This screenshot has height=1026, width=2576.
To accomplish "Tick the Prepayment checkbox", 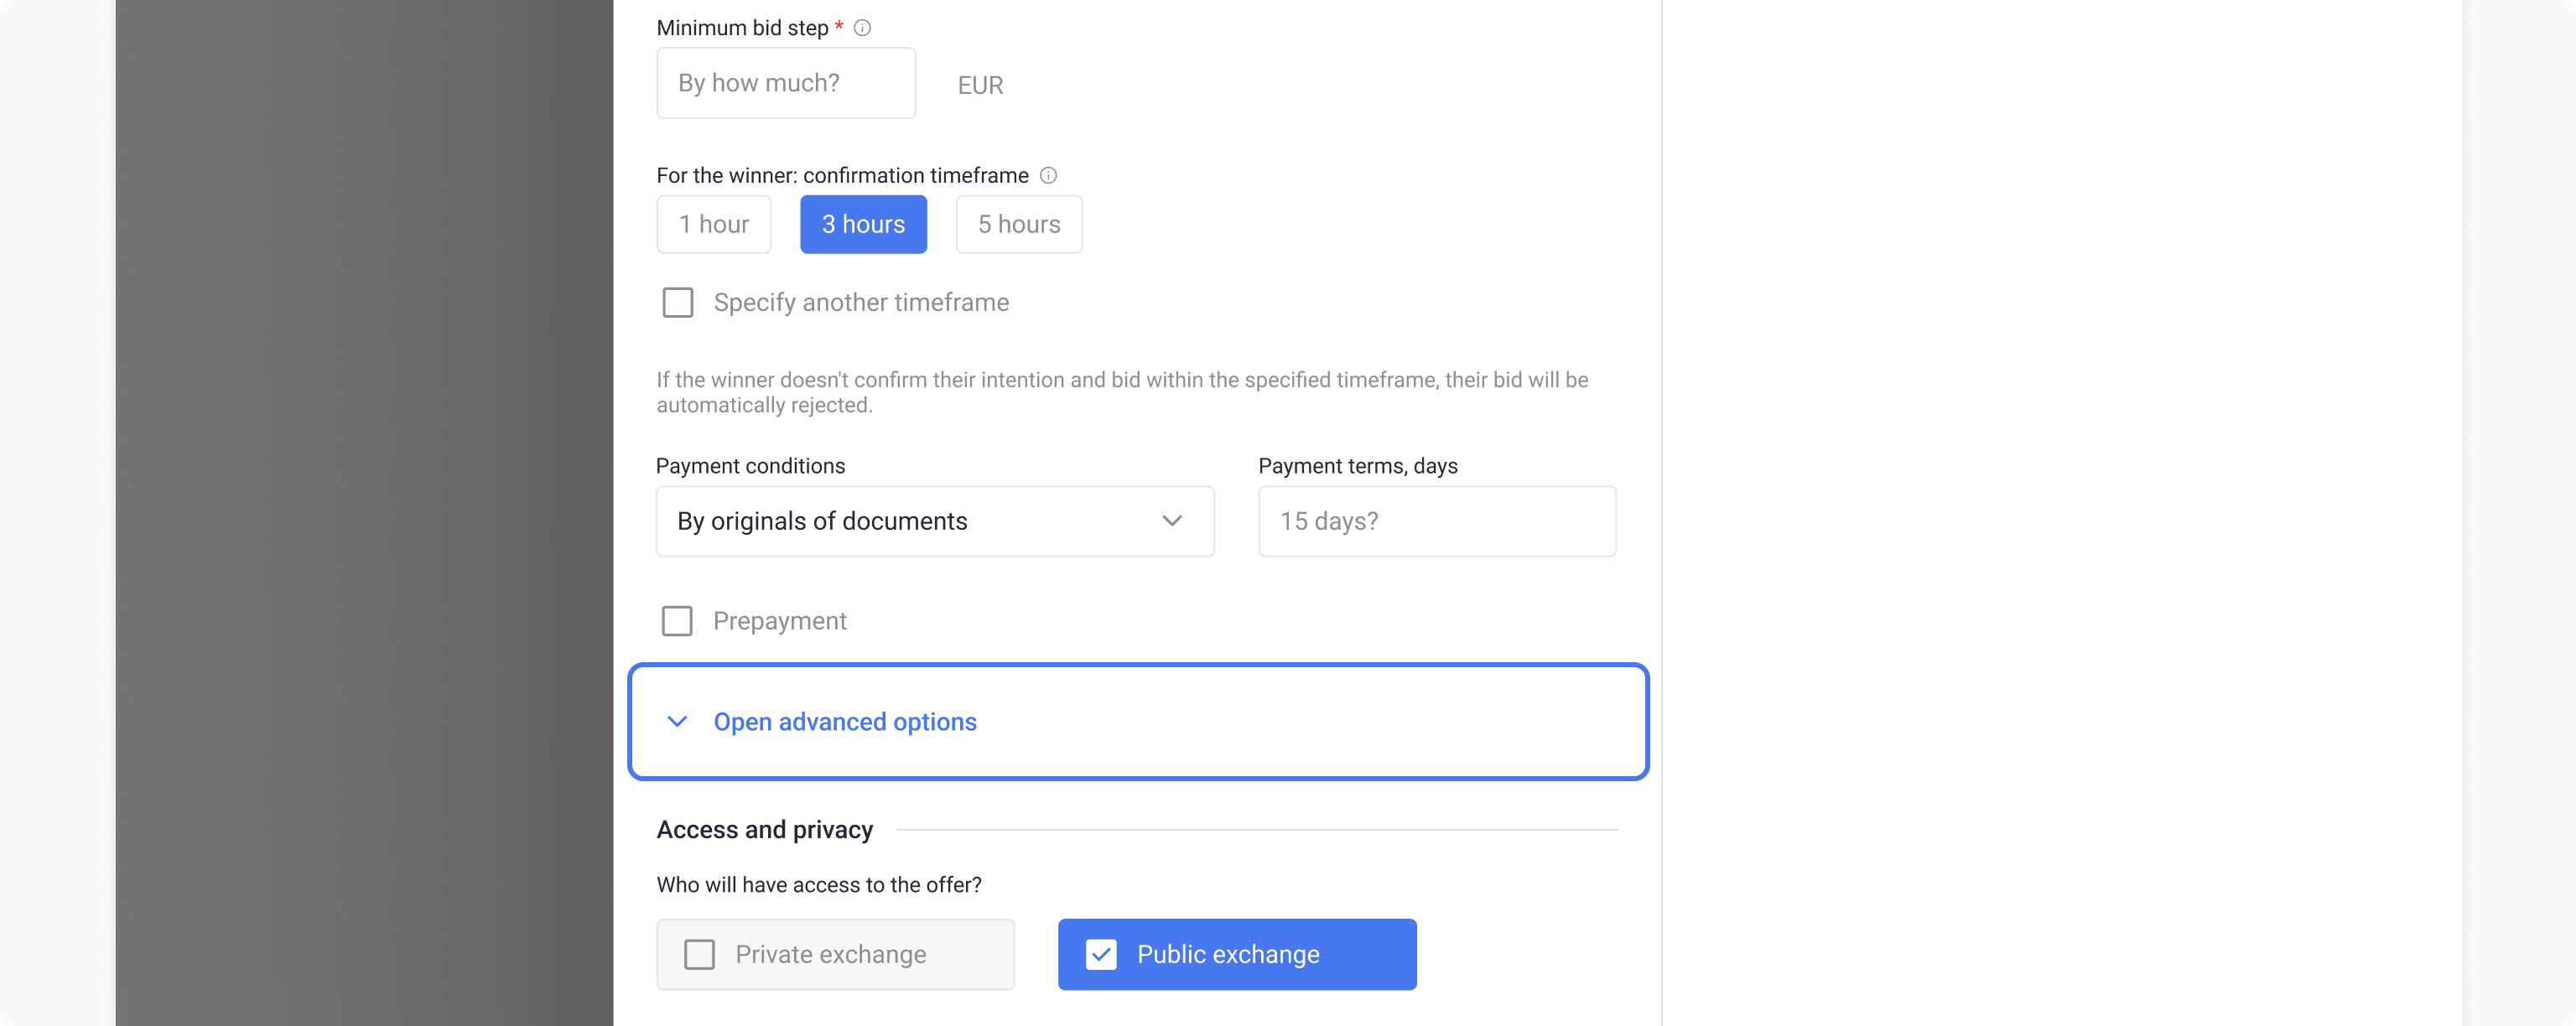I will [677, 621].
